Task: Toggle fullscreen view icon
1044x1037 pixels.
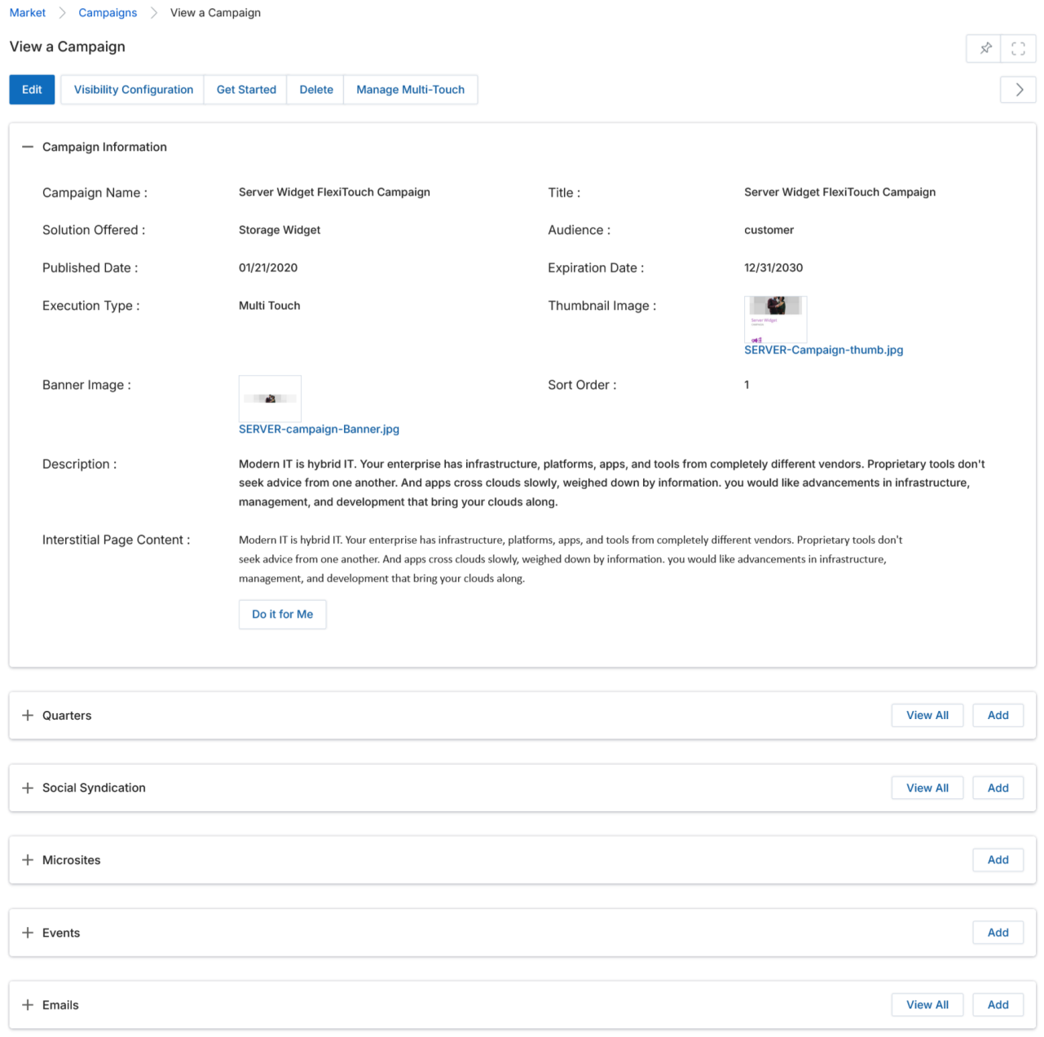Action: pos(1018,48)
